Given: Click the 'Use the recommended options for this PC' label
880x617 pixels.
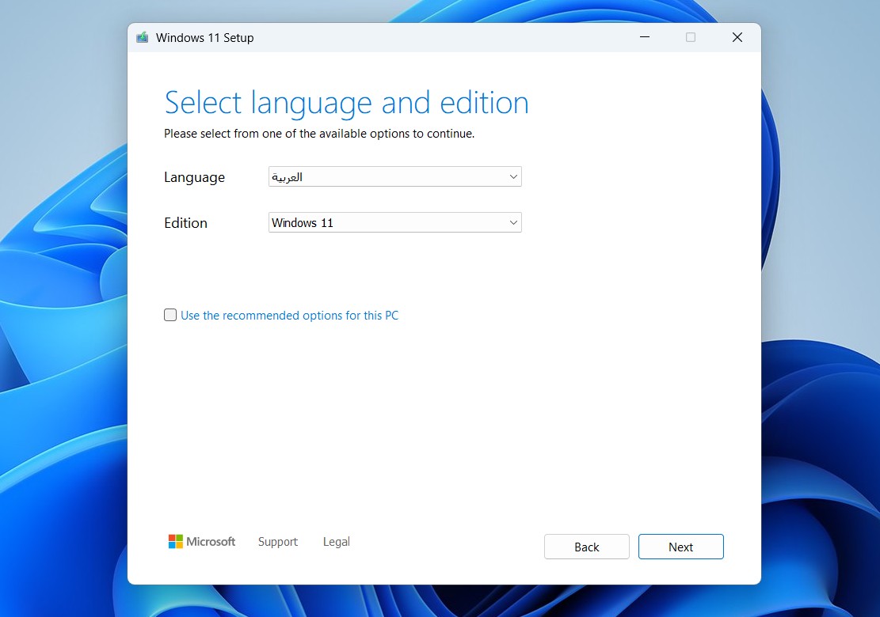Looking at the screenshot, I should pos(289,316).
